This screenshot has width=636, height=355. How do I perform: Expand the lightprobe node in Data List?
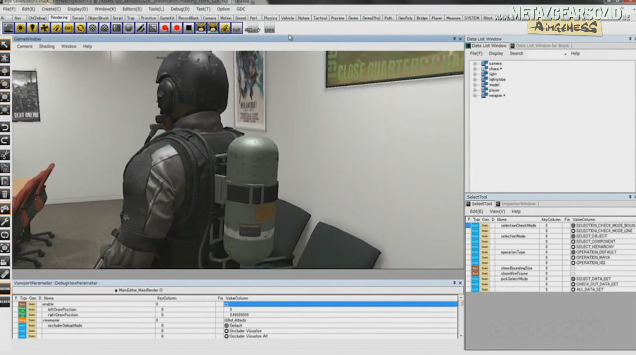tap(475, 79)
